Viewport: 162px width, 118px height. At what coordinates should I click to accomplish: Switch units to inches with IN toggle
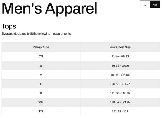click(145, 4)
